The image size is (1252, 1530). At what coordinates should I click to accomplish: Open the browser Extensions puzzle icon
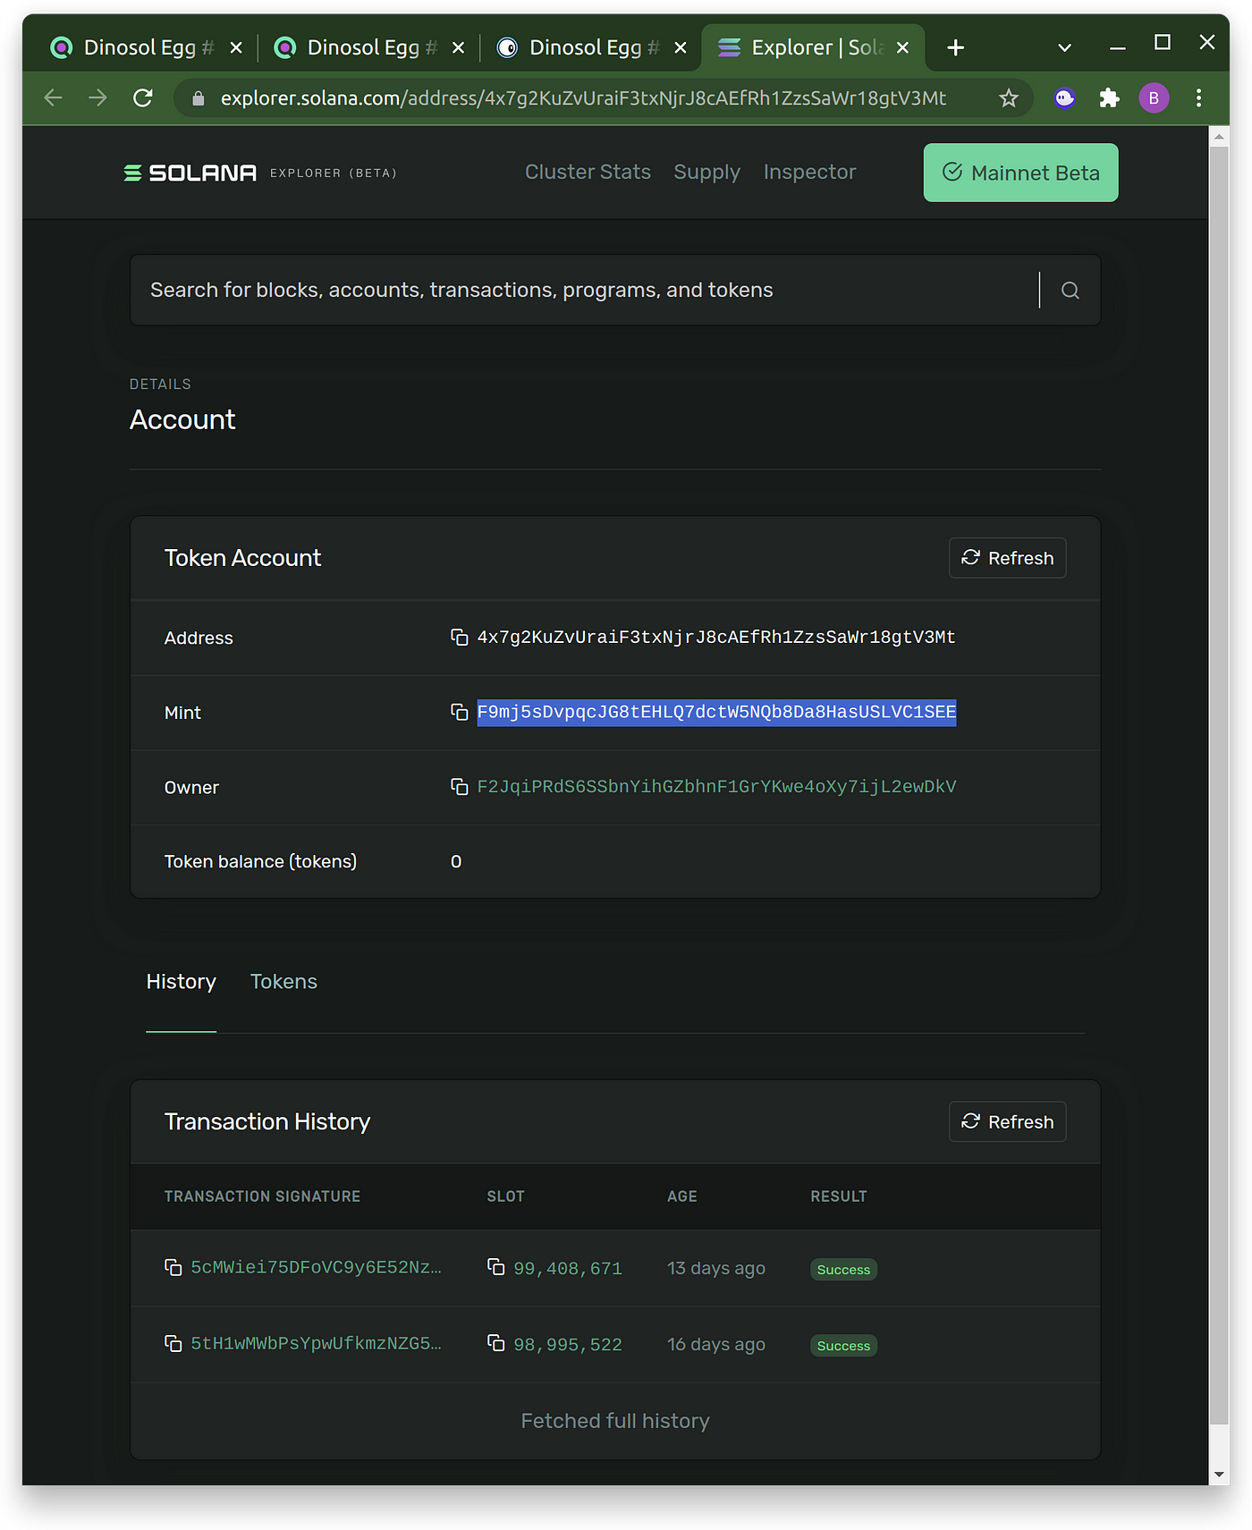[1110, 98]
